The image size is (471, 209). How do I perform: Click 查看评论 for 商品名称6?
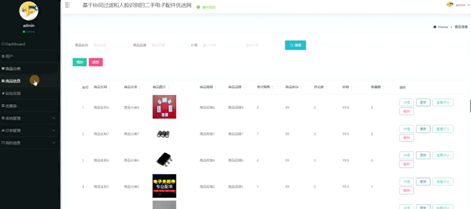coord(443,155)
